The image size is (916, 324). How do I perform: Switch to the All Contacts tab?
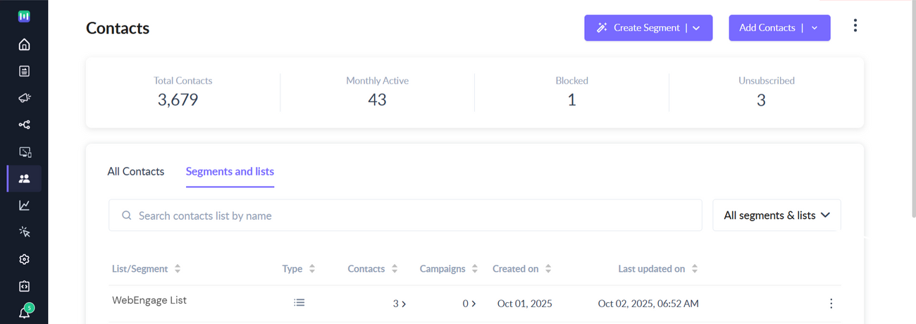pos(135,171)
